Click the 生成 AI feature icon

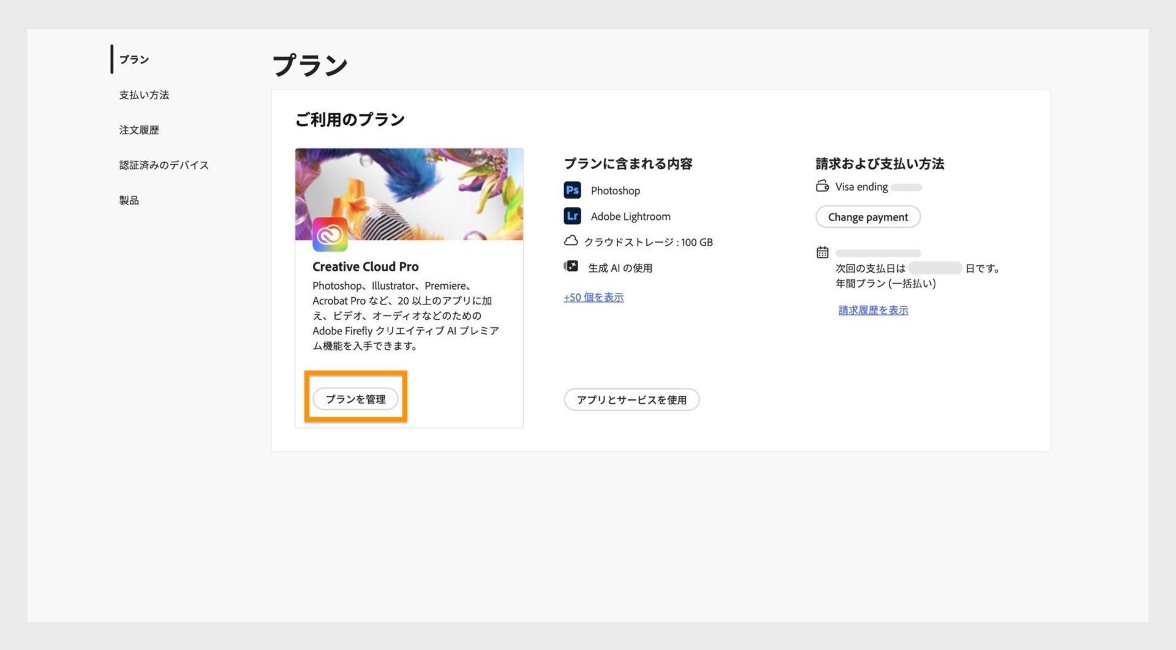tap(572, 266)
